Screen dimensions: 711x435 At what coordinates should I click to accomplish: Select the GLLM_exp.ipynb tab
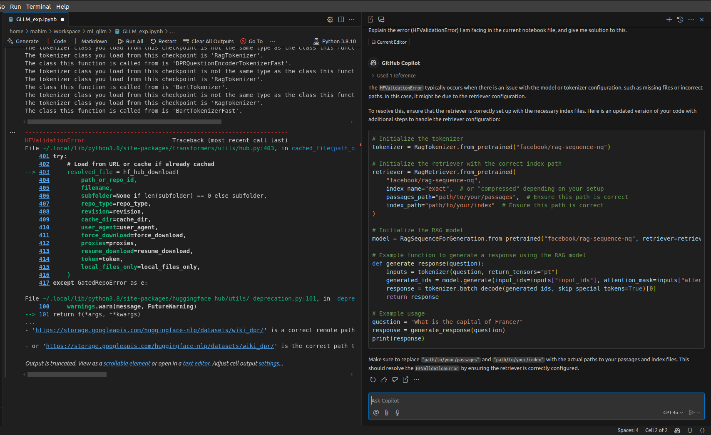coord(36,20)
